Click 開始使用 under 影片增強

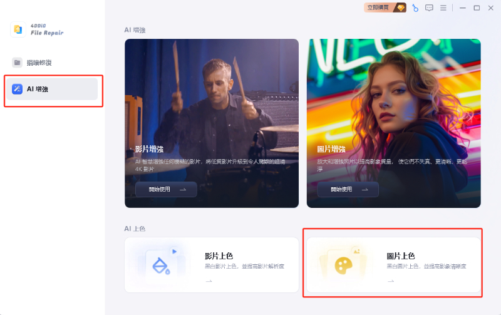(166, 190)
